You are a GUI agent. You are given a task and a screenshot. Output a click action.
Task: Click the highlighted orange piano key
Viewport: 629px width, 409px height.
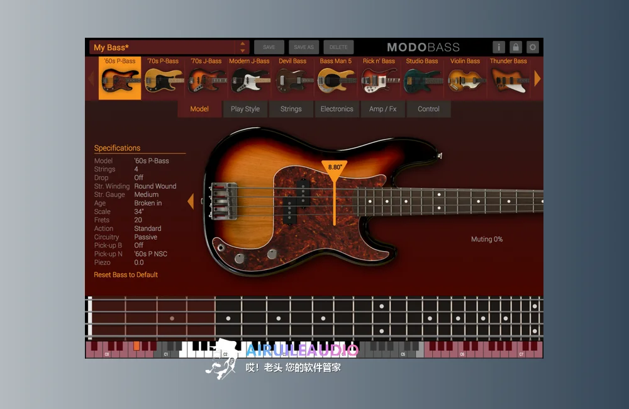tap(136, 345)
